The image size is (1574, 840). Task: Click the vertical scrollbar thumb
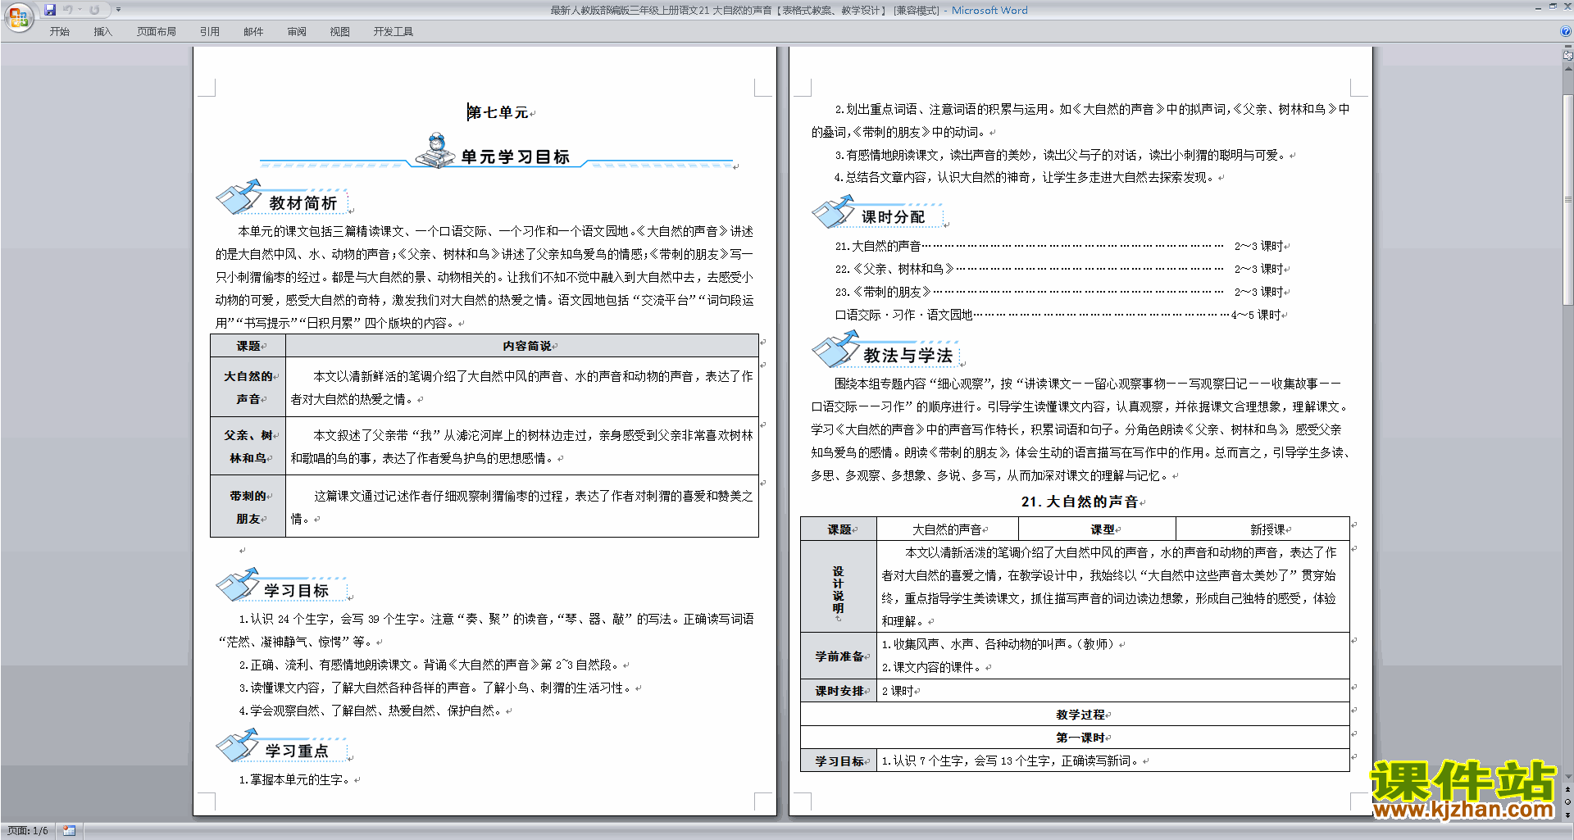click(1568, 199)
